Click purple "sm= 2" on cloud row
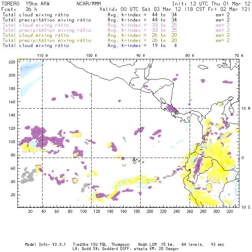 [x=222, y=25]
